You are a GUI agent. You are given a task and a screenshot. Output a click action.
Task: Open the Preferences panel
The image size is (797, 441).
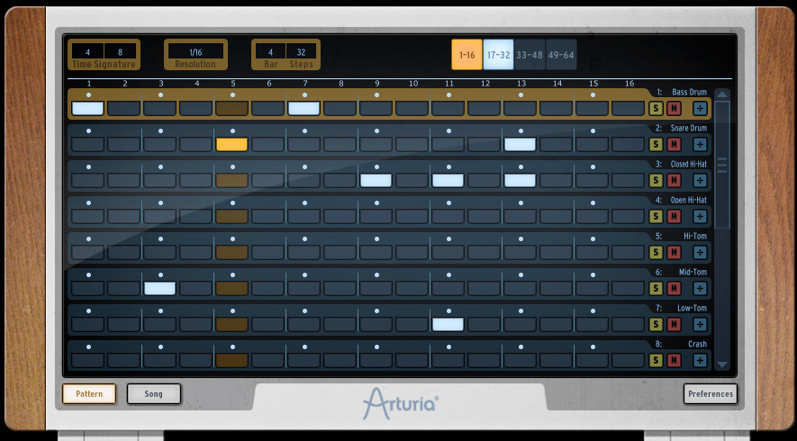pos(710,394)
